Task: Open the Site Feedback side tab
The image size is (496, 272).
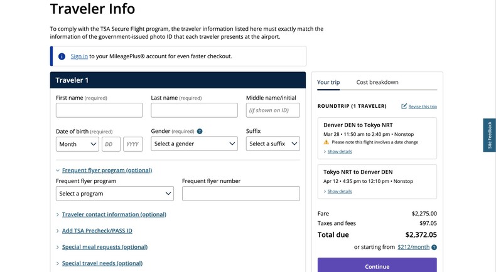Action: pyautogui.click(x=489, y=135)
